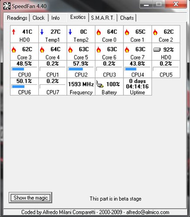This screenshot has width=190, height=217.
Task: Click the CPU2 usage bar
Action: coord(81,69)
